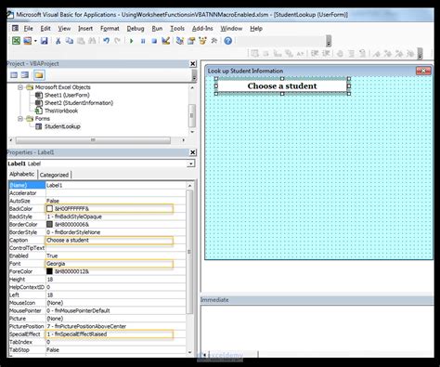The height and width of the screenshot is (367, 440).
Task: Open the Run menu
Action: pyautogui.click(x=157, y=29)
